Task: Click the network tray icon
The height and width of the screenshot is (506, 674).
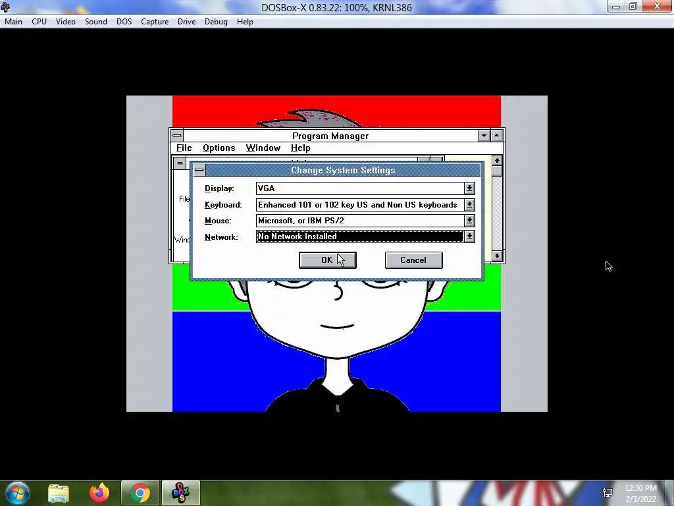Action: 608,493
